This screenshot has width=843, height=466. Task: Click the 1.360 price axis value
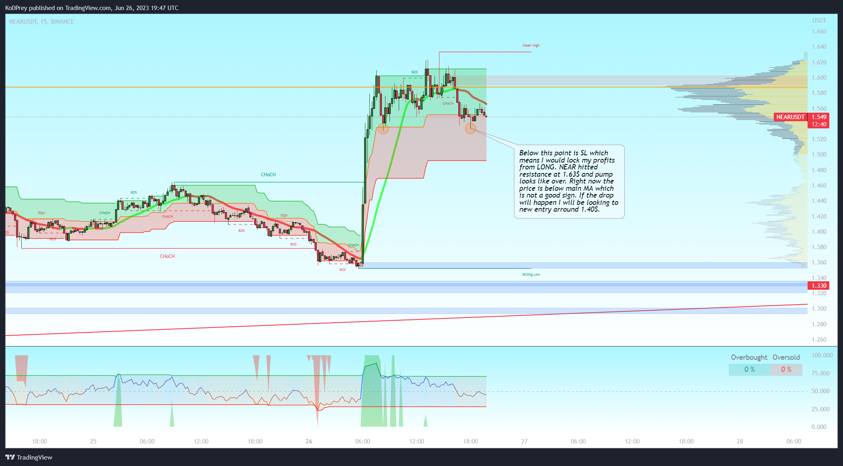pos(819,262)
